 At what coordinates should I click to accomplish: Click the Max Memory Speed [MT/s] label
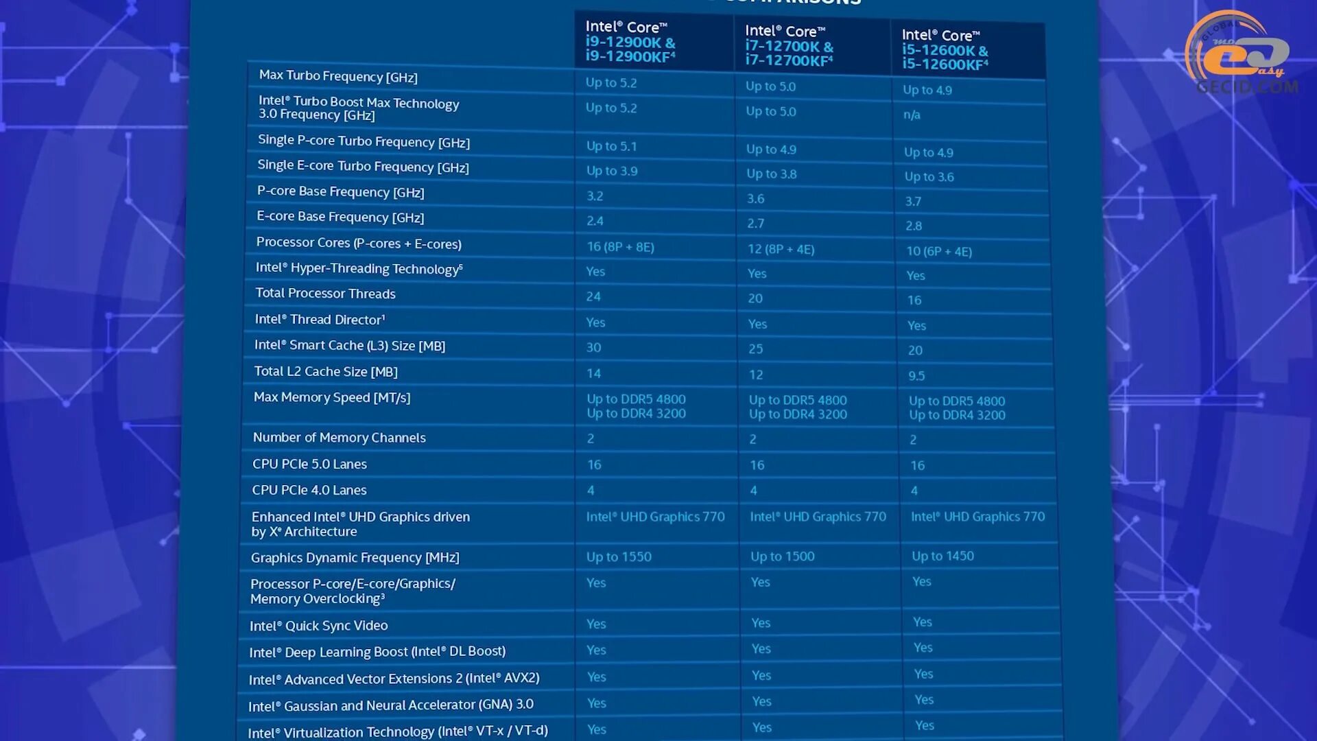coord(332,397)
